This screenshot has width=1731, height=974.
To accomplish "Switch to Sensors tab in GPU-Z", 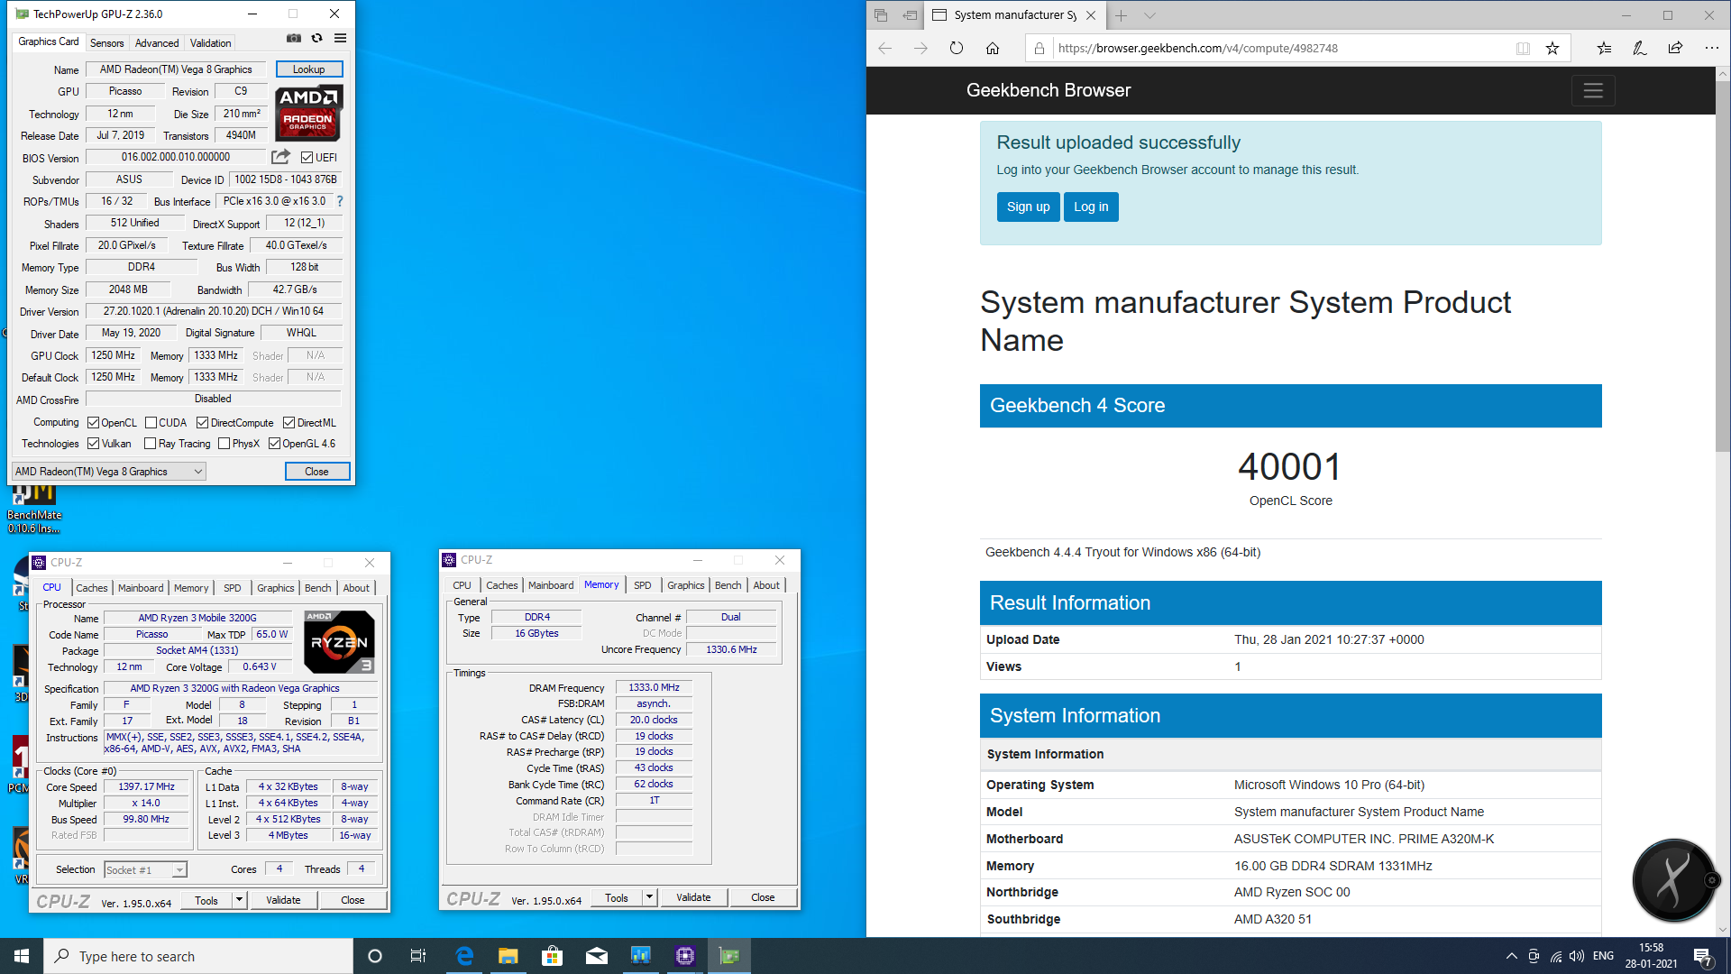I will (106, 43).
